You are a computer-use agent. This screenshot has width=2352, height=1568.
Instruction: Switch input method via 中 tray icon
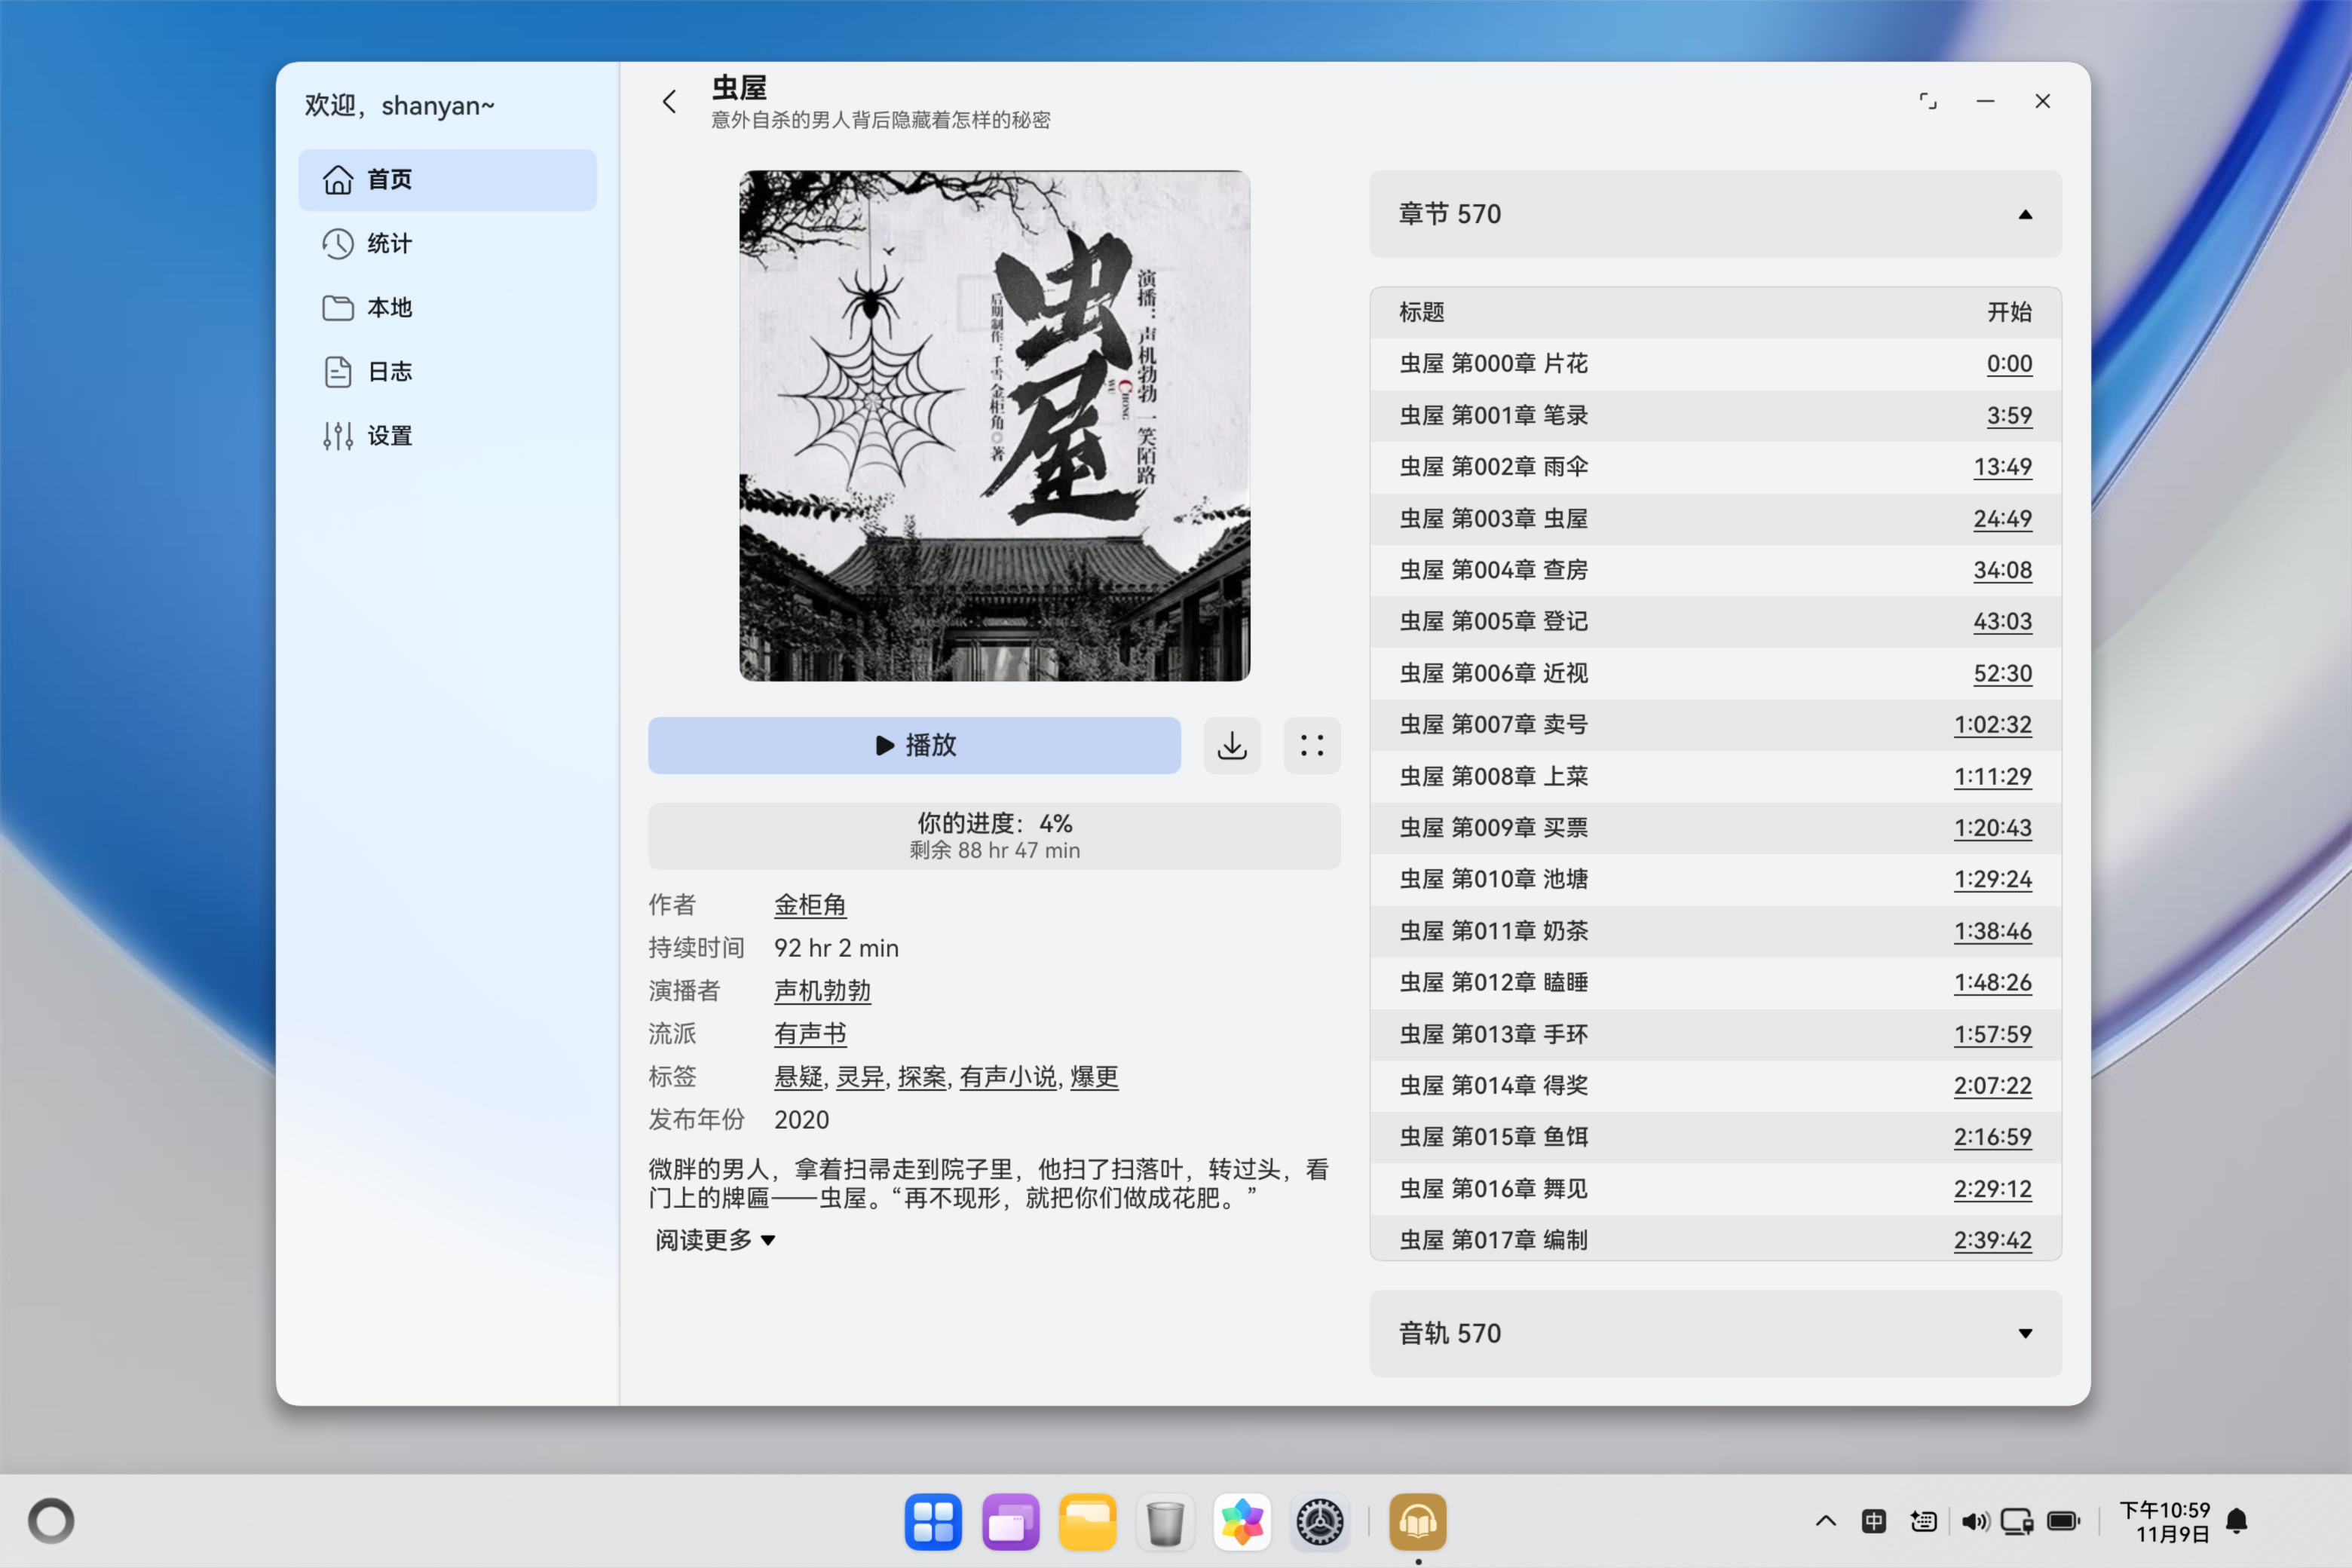coord(1874,1521)
